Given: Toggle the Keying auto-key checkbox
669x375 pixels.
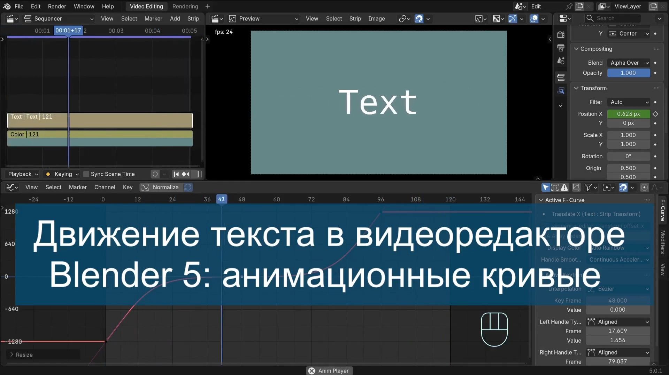Looking at the screenshot, I should coord(48,174).
